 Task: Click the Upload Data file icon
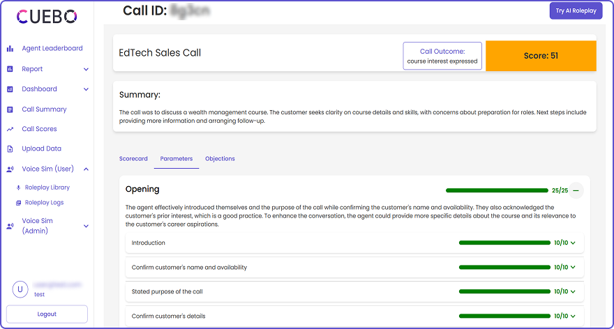click(10, 149)
